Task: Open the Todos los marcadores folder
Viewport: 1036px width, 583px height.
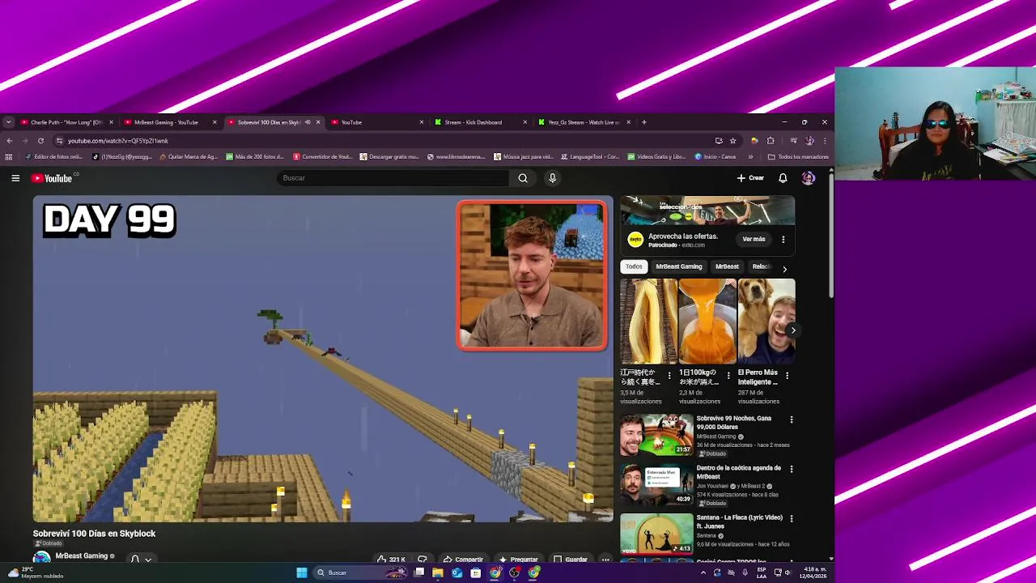Action: click(x=798, y=157)
